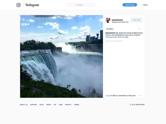Focus the Search input field
This screenshot has width=166, height=124.
[x=80, y=5]
